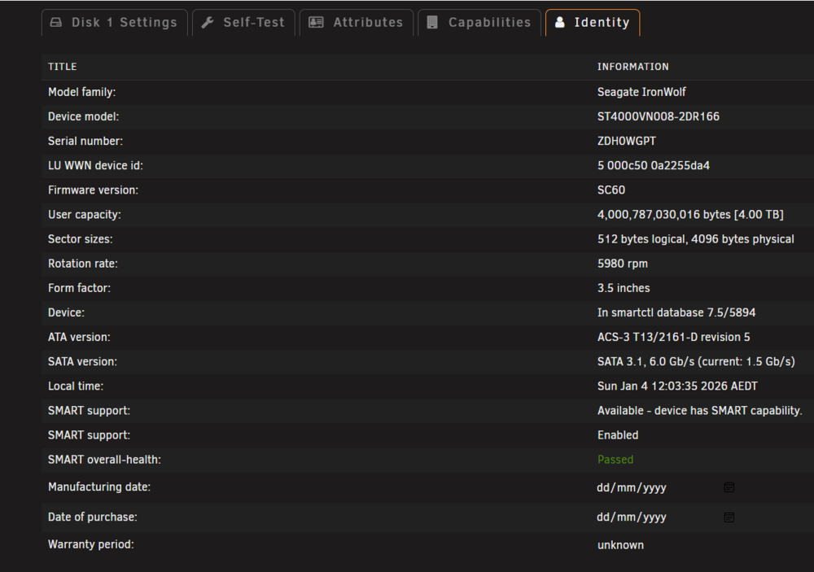Open calendar picker for Manufacturing date
Image resolution: width=814 pixels, height=572 pixels.
click(x=729, y=487)
